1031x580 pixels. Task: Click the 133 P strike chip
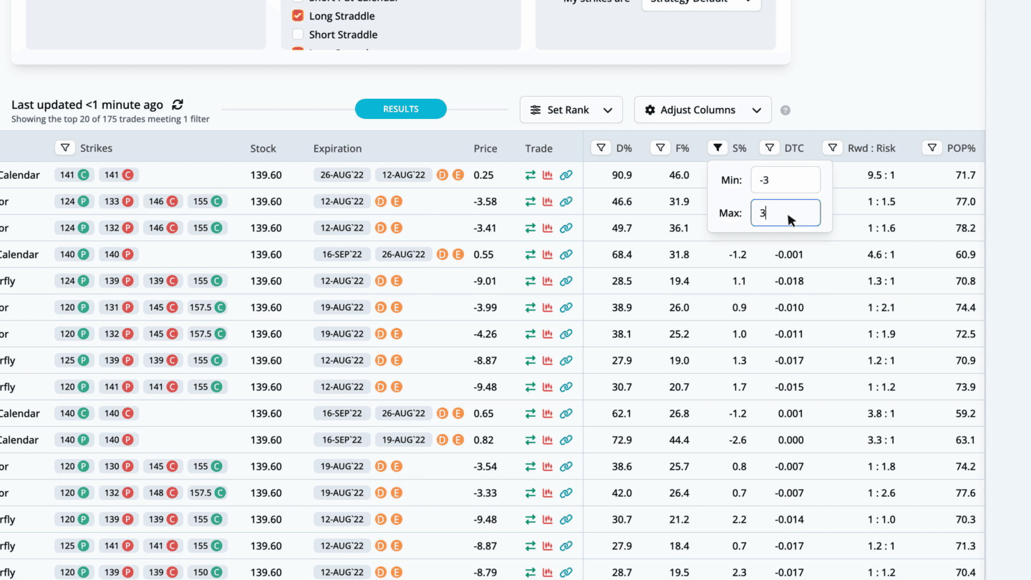coord(118,201)
